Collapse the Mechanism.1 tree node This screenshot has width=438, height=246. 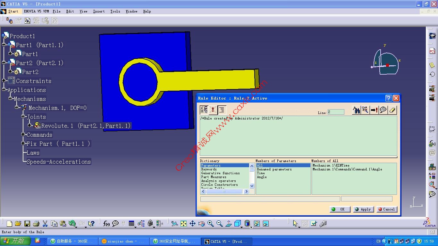[x=17, y=107]
